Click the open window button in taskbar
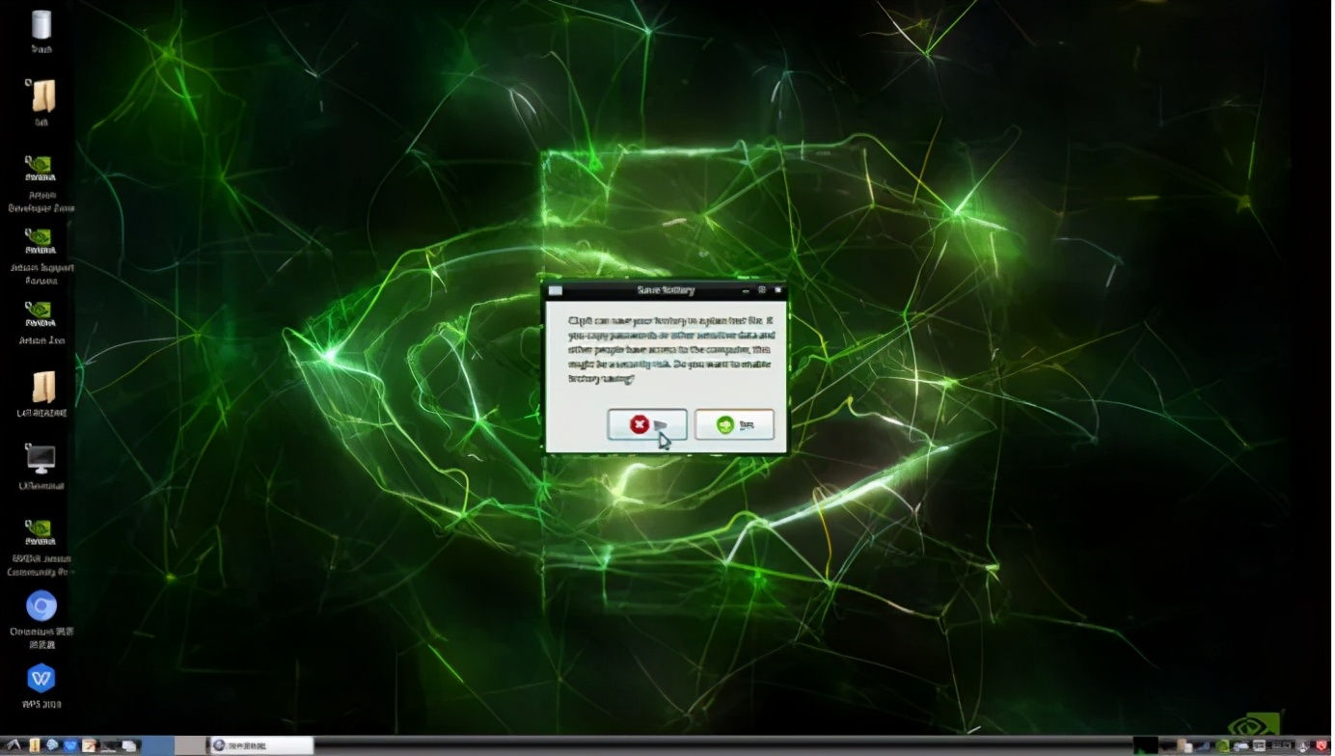Screen dimensions: 1335x756 pos(260,745)
